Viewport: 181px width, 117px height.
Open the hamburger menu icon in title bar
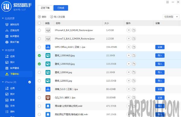(167, 2)
